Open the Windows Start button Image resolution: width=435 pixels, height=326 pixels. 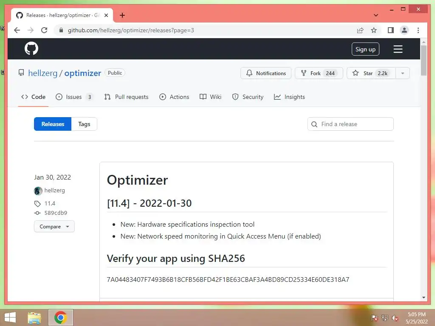(10, 317)
